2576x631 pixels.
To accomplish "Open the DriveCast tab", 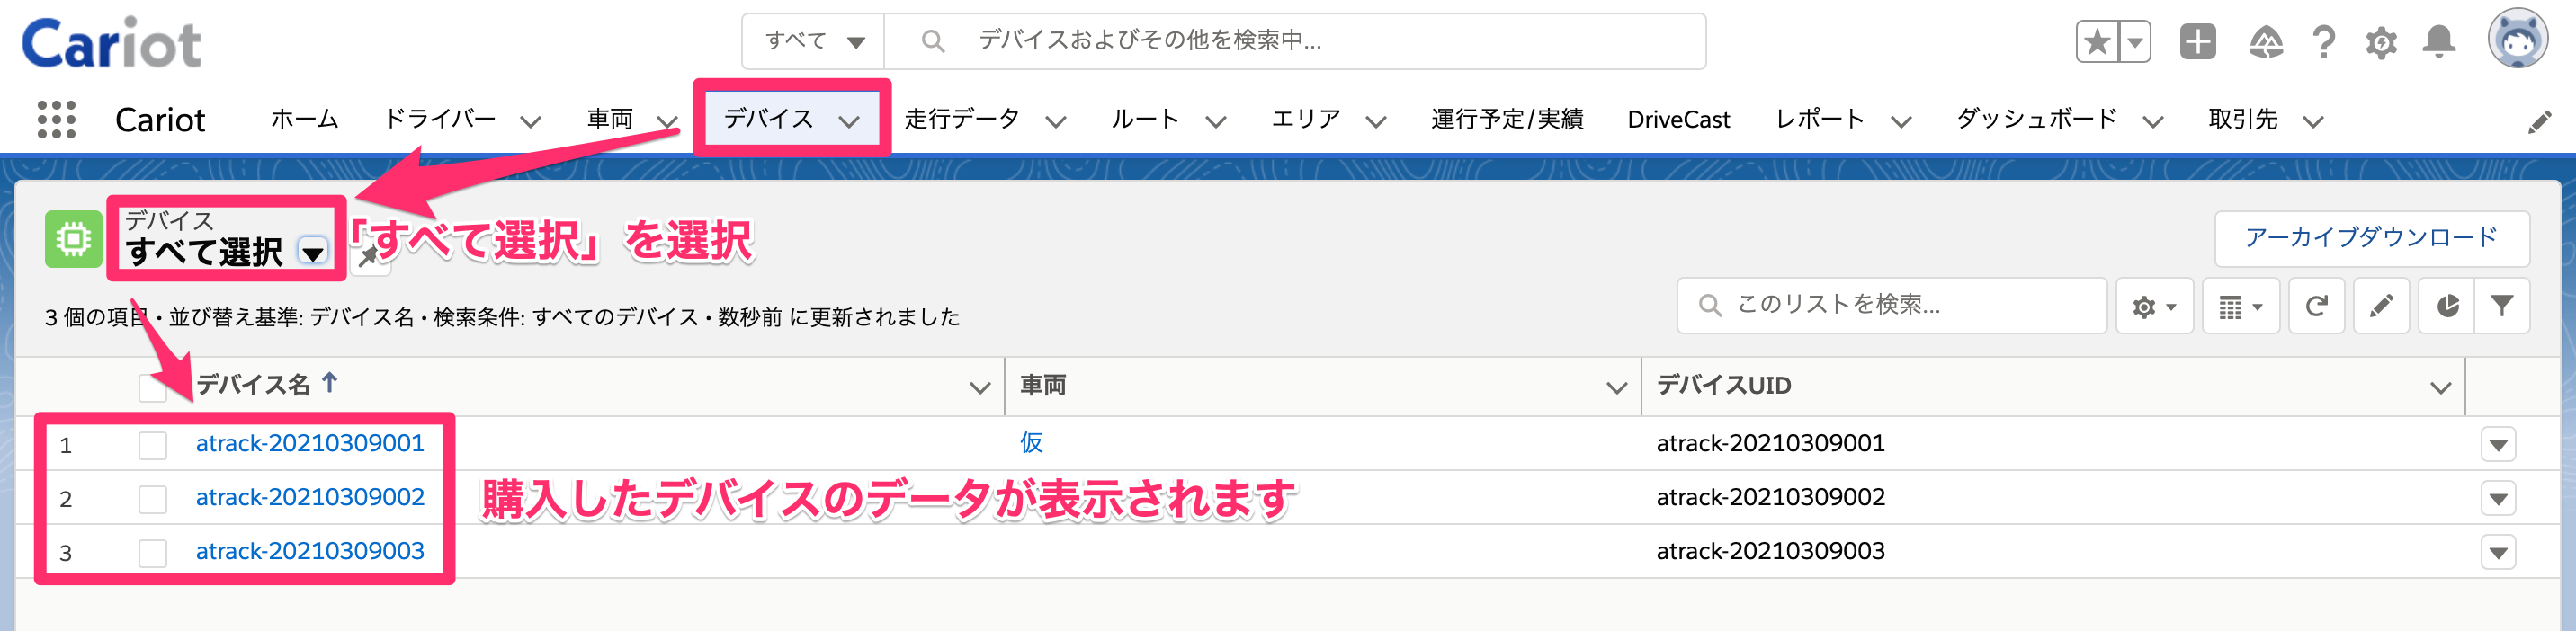I will 1678,120.
